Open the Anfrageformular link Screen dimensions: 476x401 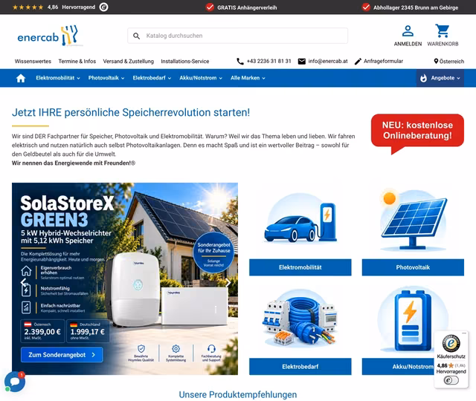(383, 61)
